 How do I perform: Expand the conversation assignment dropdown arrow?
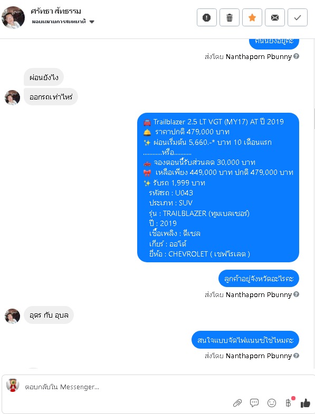click(92, 22)
